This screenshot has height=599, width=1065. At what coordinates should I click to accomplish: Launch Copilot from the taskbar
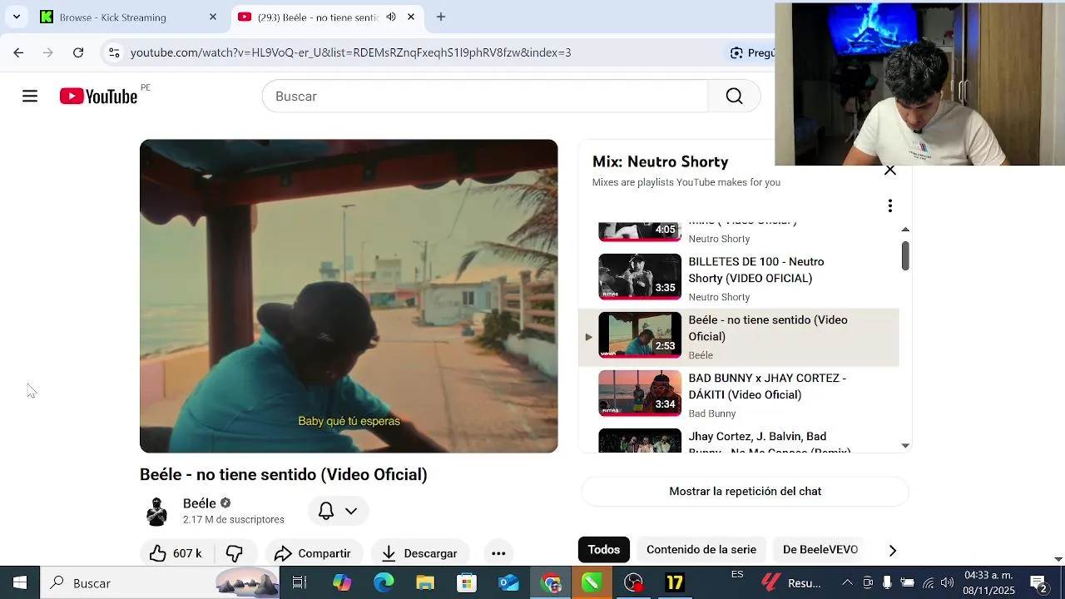(x=342, y=583)
